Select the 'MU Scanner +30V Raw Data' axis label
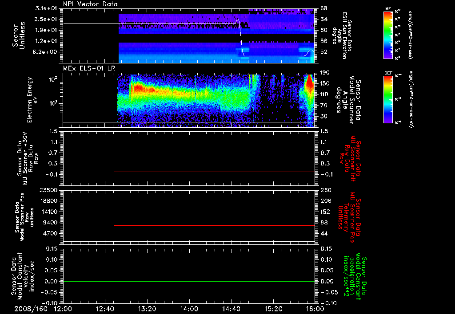Viewport: 455px width, 314px height. [x=28, y=158]
